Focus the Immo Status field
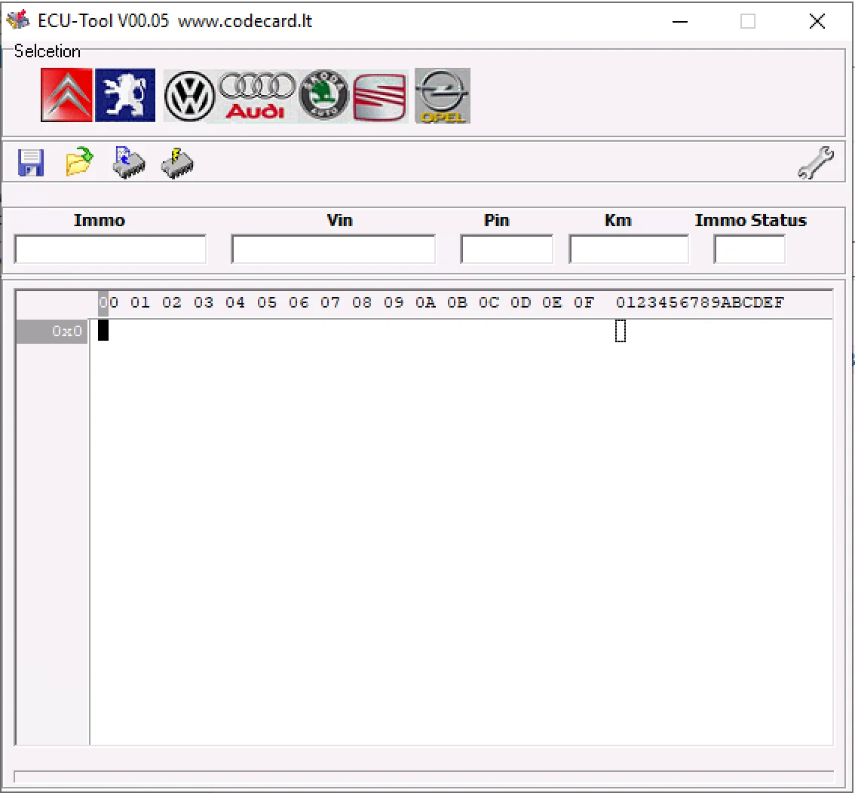The height and width of the screenshot is (793, 855). click(x=749, y=250)
